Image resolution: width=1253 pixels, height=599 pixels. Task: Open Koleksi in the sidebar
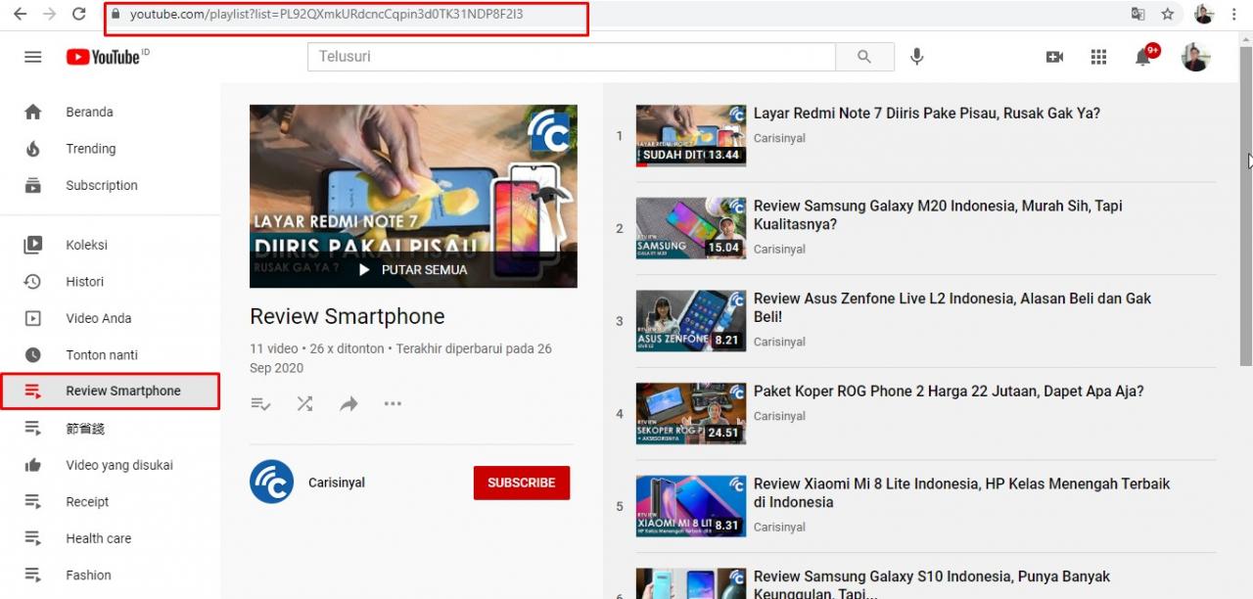(x=110, y=245)
